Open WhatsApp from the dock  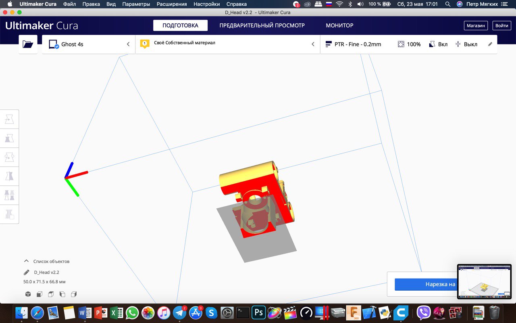click(132, 313)
